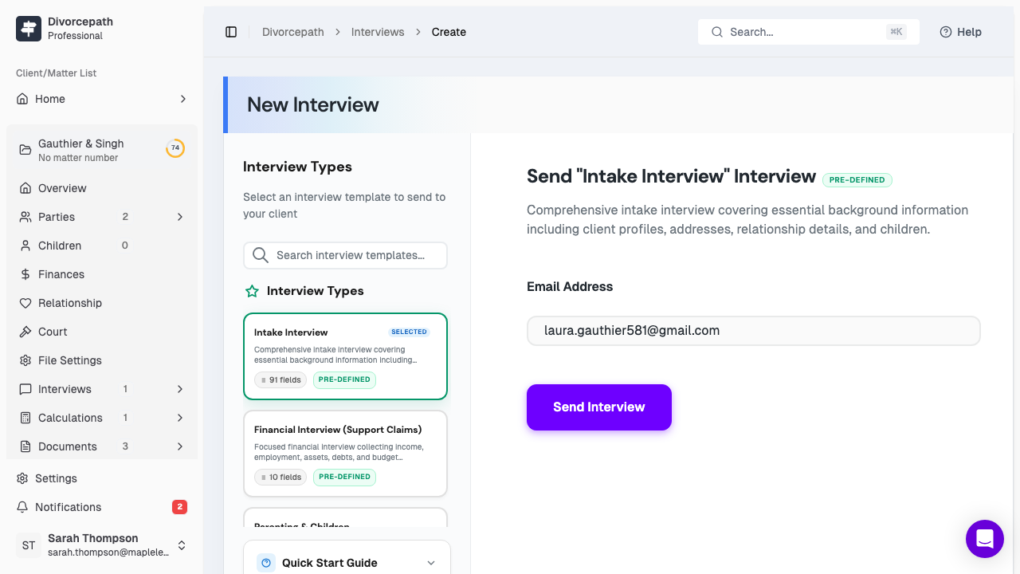Image resolution: width=1020 pixels, height=574 pixels.
Task: Click the Gauthier & Singh folder icon
Action: (x=25, y=149)
